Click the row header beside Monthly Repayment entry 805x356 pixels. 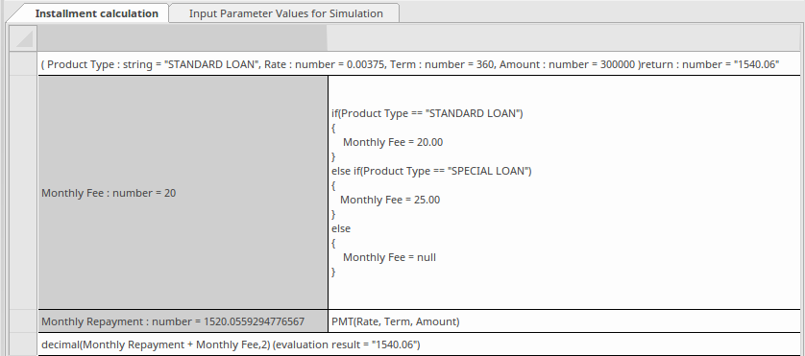(x=24, y=321)
